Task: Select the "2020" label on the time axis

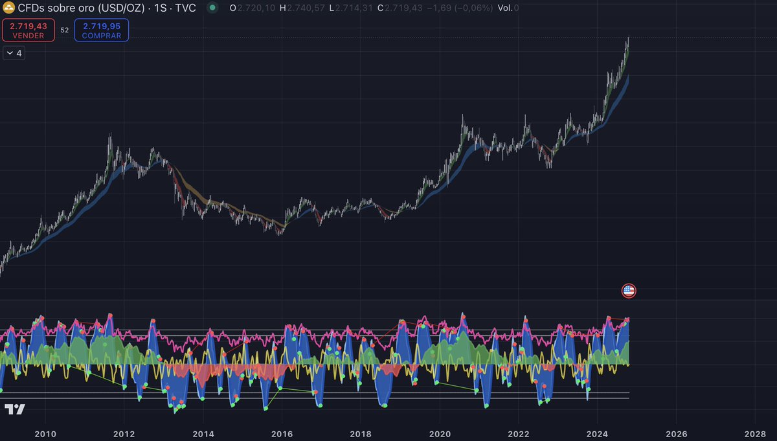Action: click(442, 435)
